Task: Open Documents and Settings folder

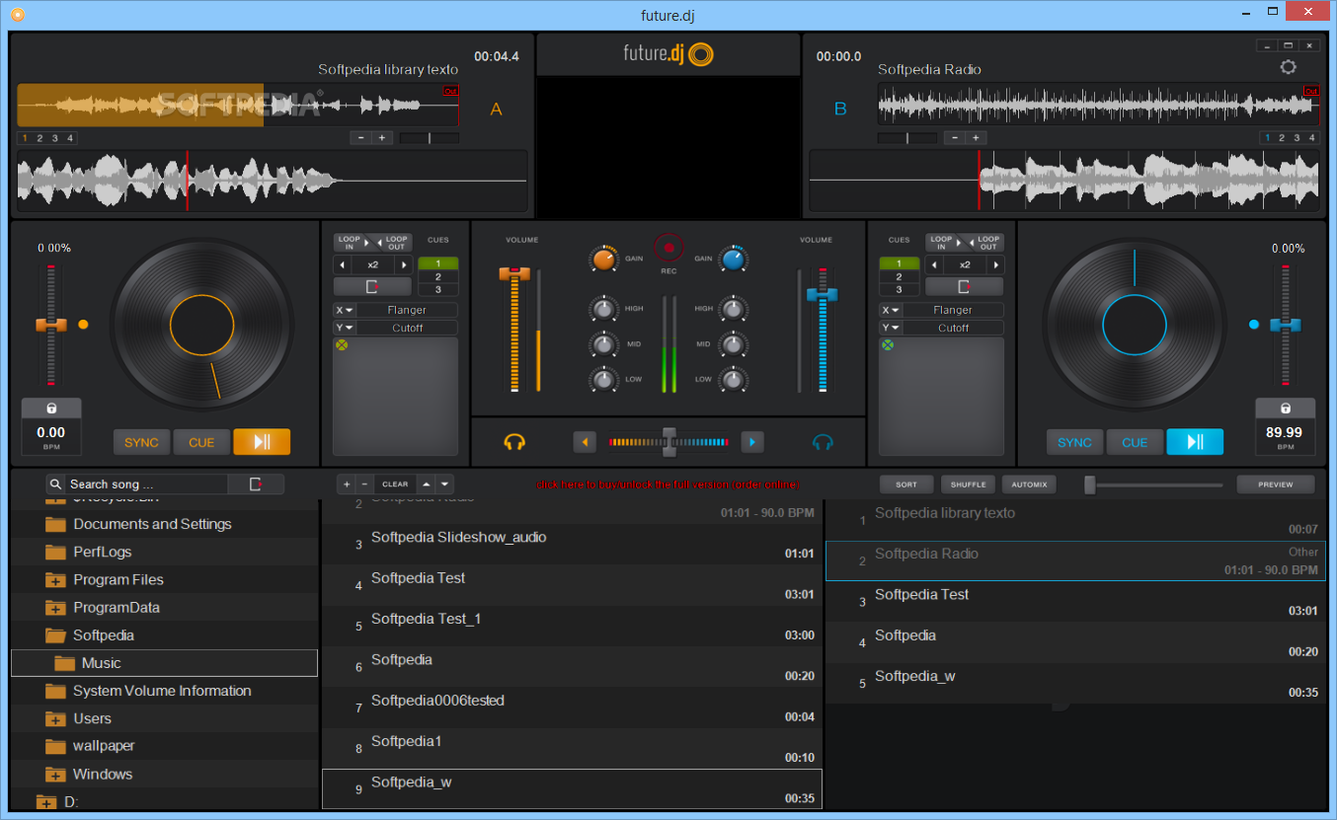Action: tap(152, 524)
